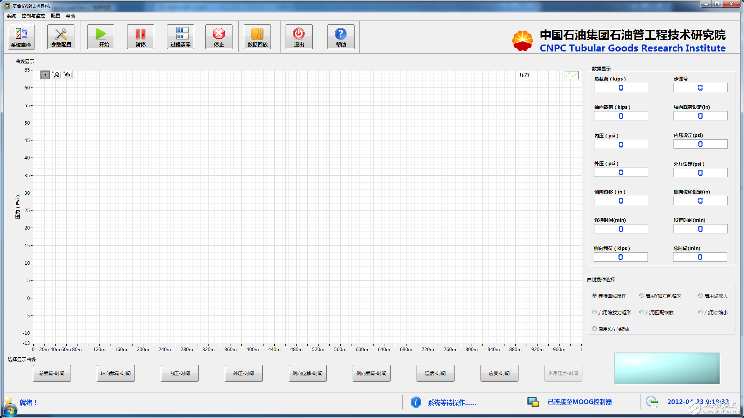The image size is (744, 418).
Task: Open 参数配置 parameter configuration tool
Action: [61, 37]
